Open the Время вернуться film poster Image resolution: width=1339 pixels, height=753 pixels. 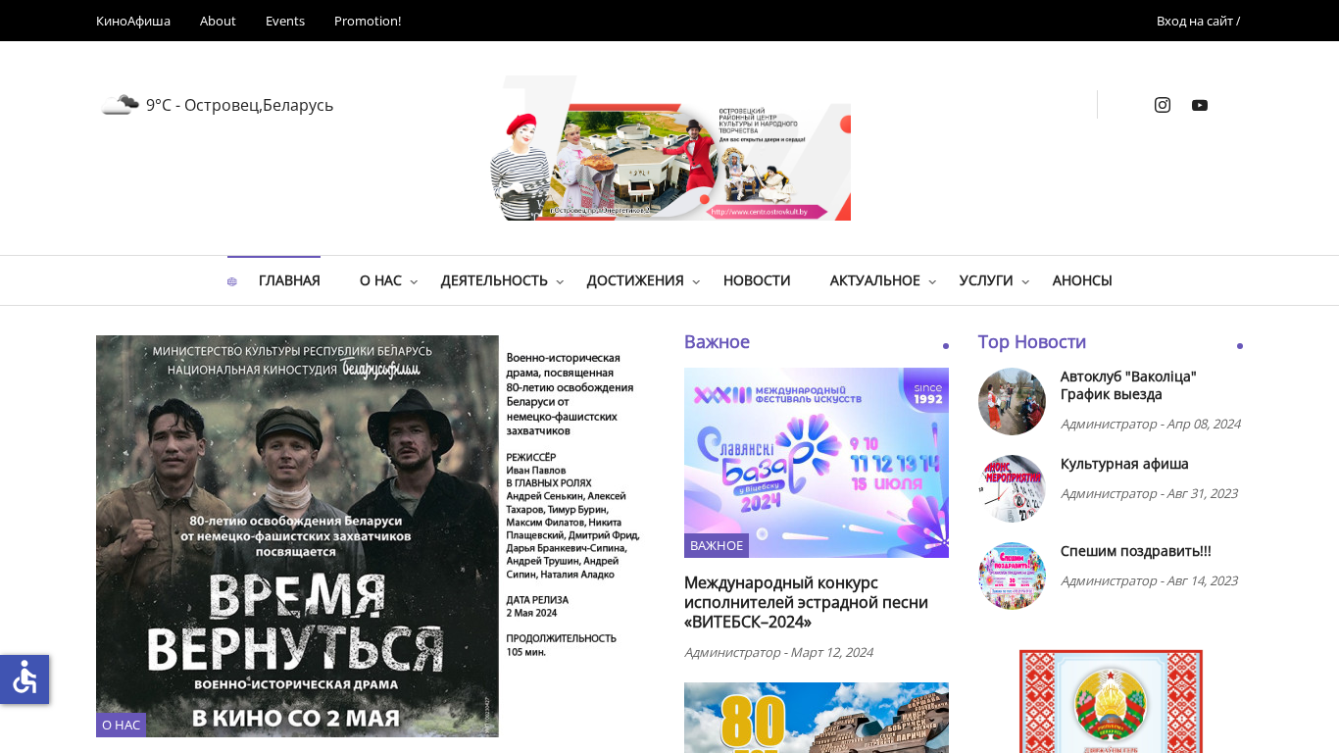(x=375, y=536)
